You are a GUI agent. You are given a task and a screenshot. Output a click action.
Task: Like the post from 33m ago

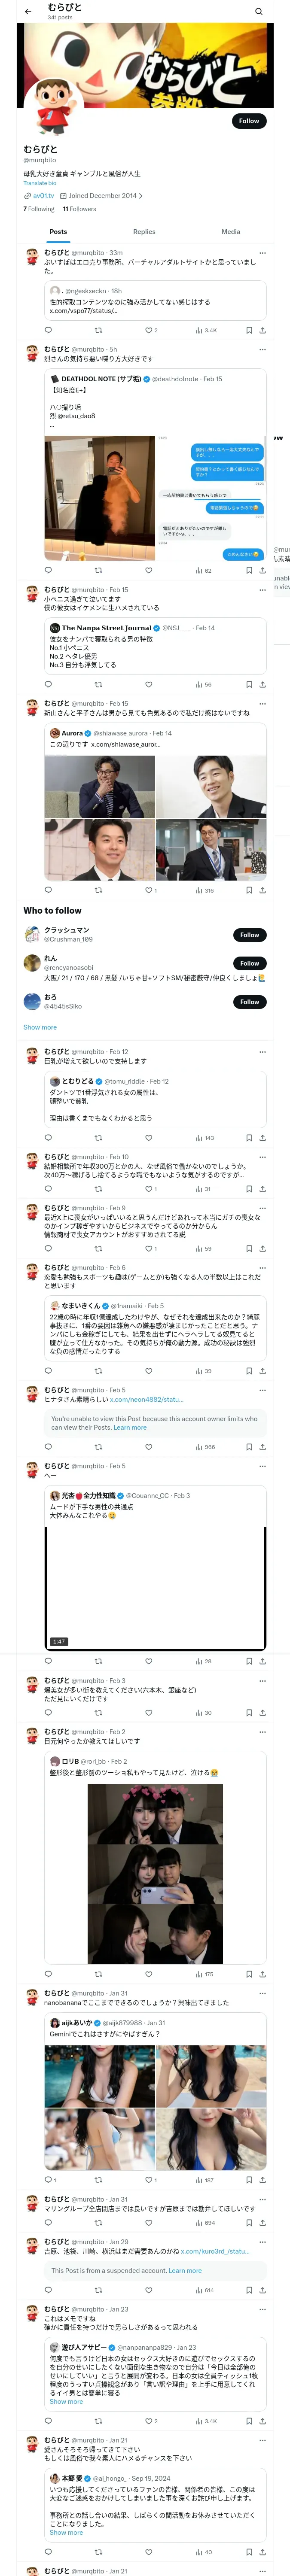pyautogui.click(x=148, y=330)
